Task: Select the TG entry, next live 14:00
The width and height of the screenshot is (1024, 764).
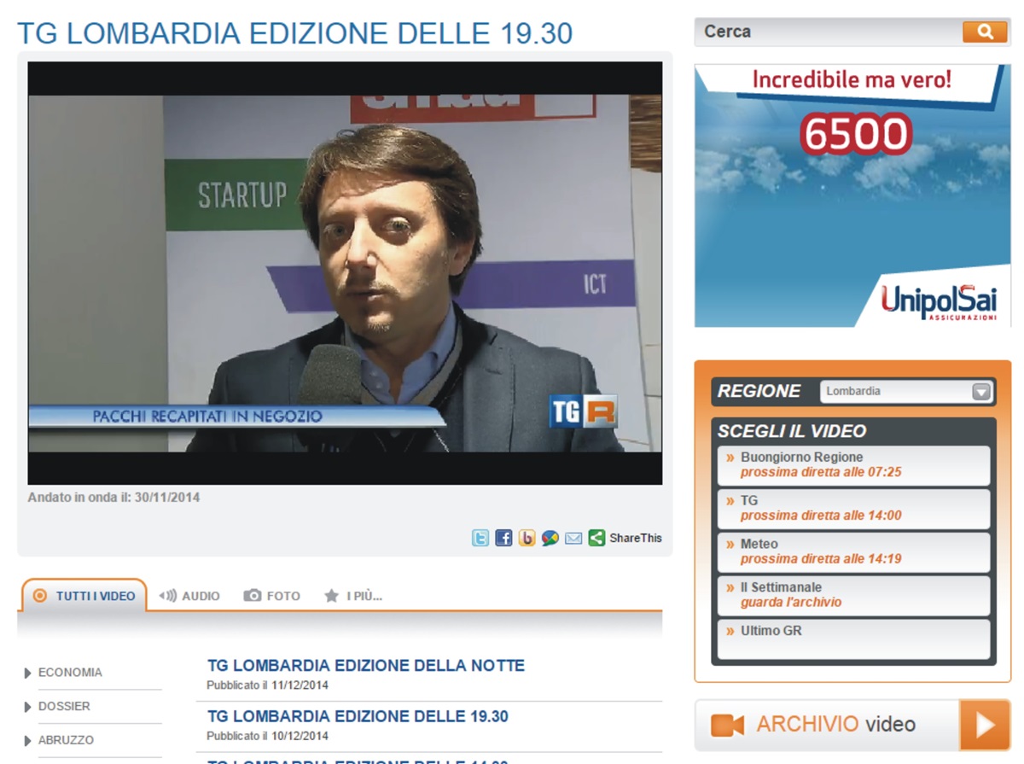Action: [x=853, y=509]
